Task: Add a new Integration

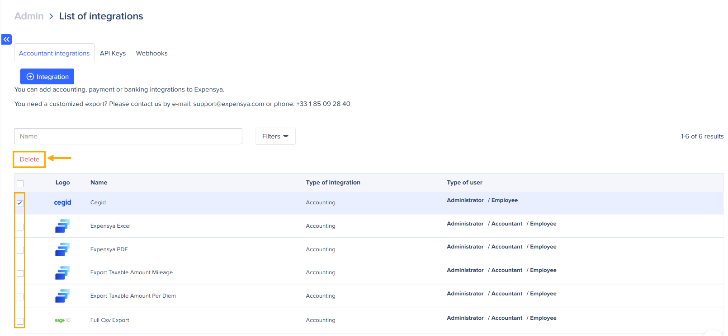Action: tap(47, 77)
